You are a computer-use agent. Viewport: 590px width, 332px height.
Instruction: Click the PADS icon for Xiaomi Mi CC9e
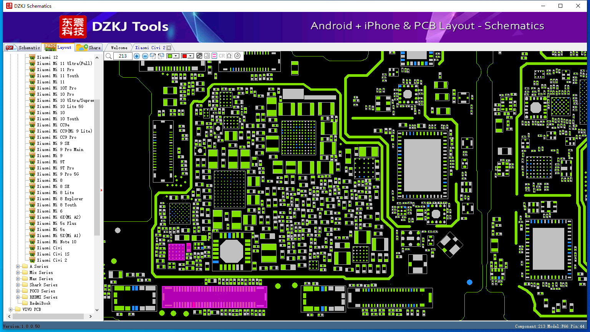point(32,125)
